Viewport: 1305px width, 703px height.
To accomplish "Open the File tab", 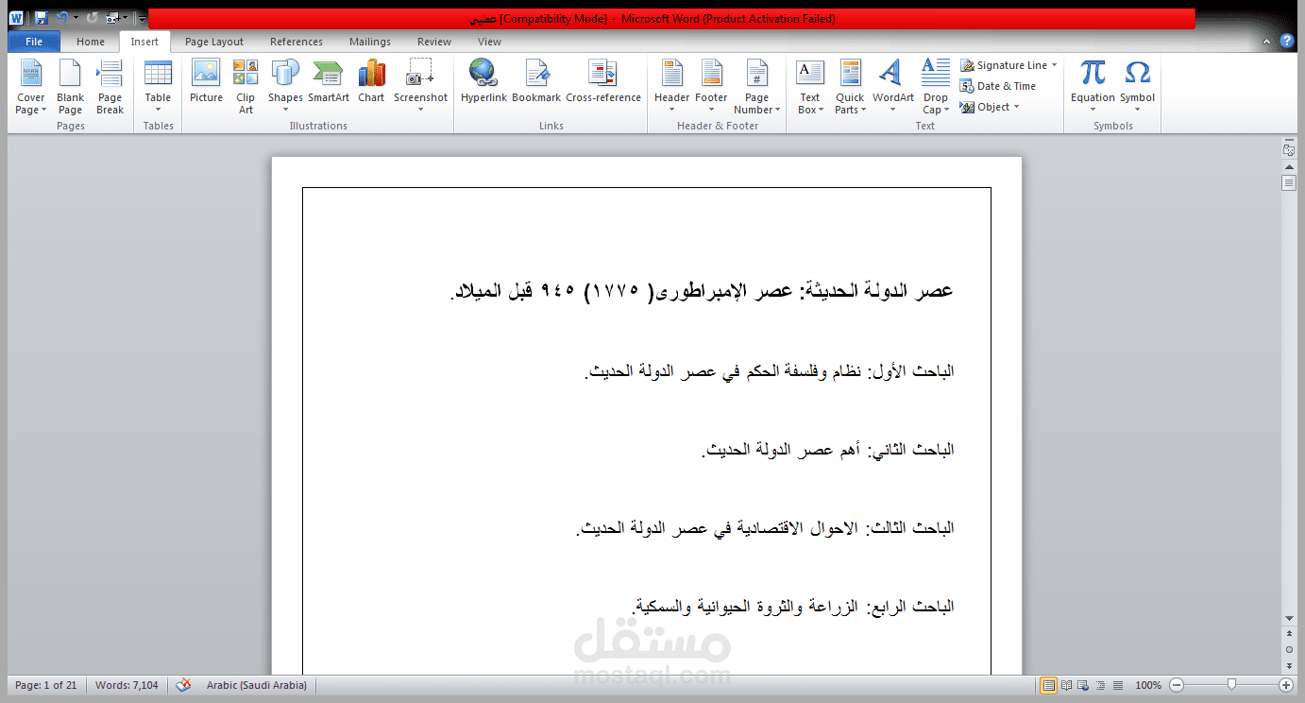I will (x=34, y=42).
